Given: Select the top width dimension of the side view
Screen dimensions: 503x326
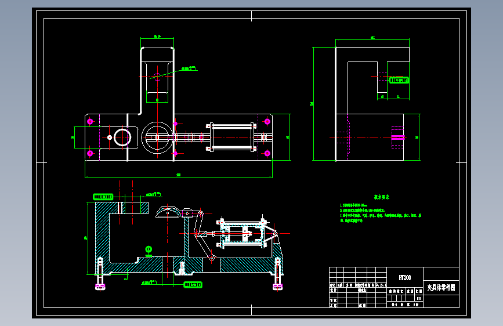Looking at the screenshot, I should [x=372, y=38].
